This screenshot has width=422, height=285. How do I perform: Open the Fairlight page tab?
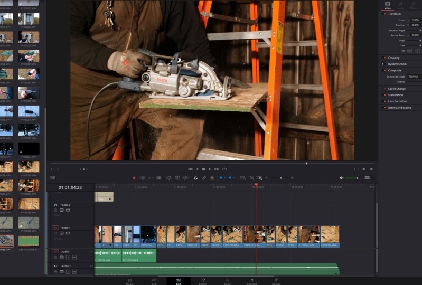point(251,281)
